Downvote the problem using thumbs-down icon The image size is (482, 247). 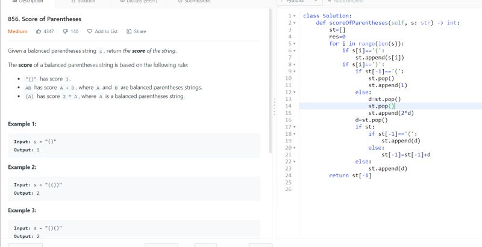[x=65, y=31]
